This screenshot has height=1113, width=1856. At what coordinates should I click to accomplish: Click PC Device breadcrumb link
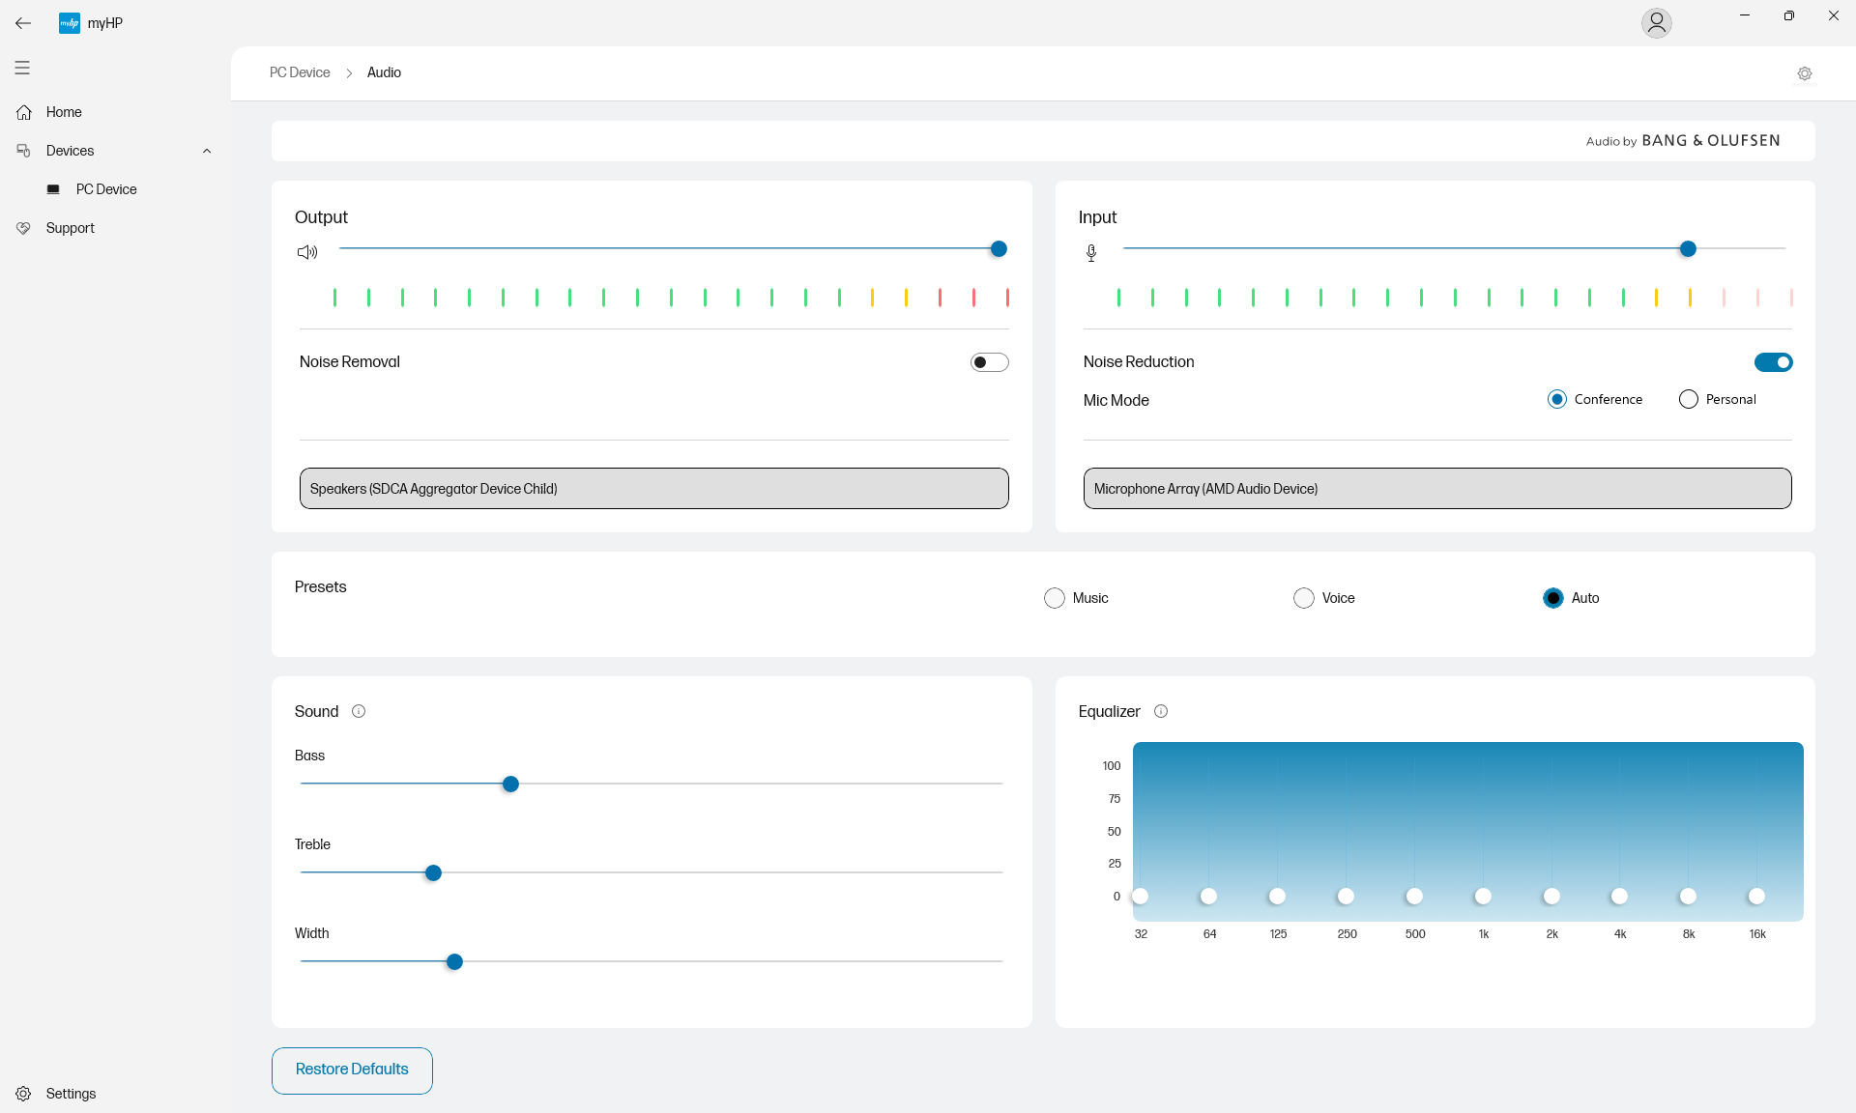[x=300, y=72]
